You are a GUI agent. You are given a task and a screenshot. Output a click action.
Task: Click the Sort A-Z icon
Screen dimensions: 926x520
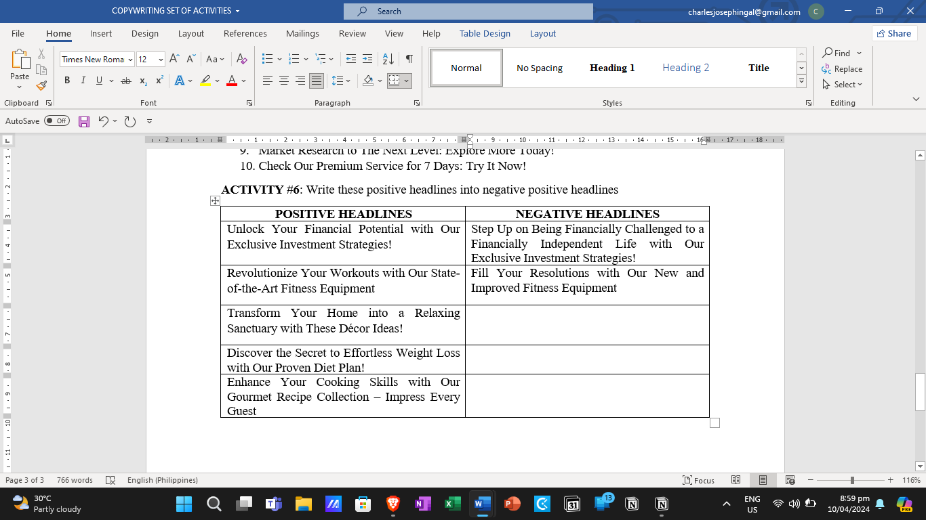pyautogui.click(x=388, y=59)
